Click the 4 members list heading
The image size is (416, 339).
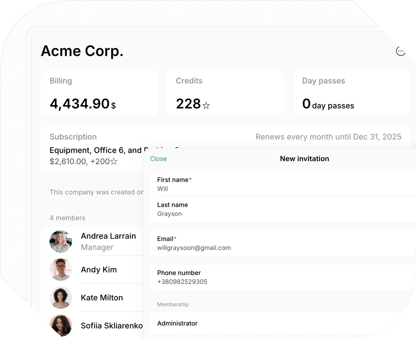68,218
